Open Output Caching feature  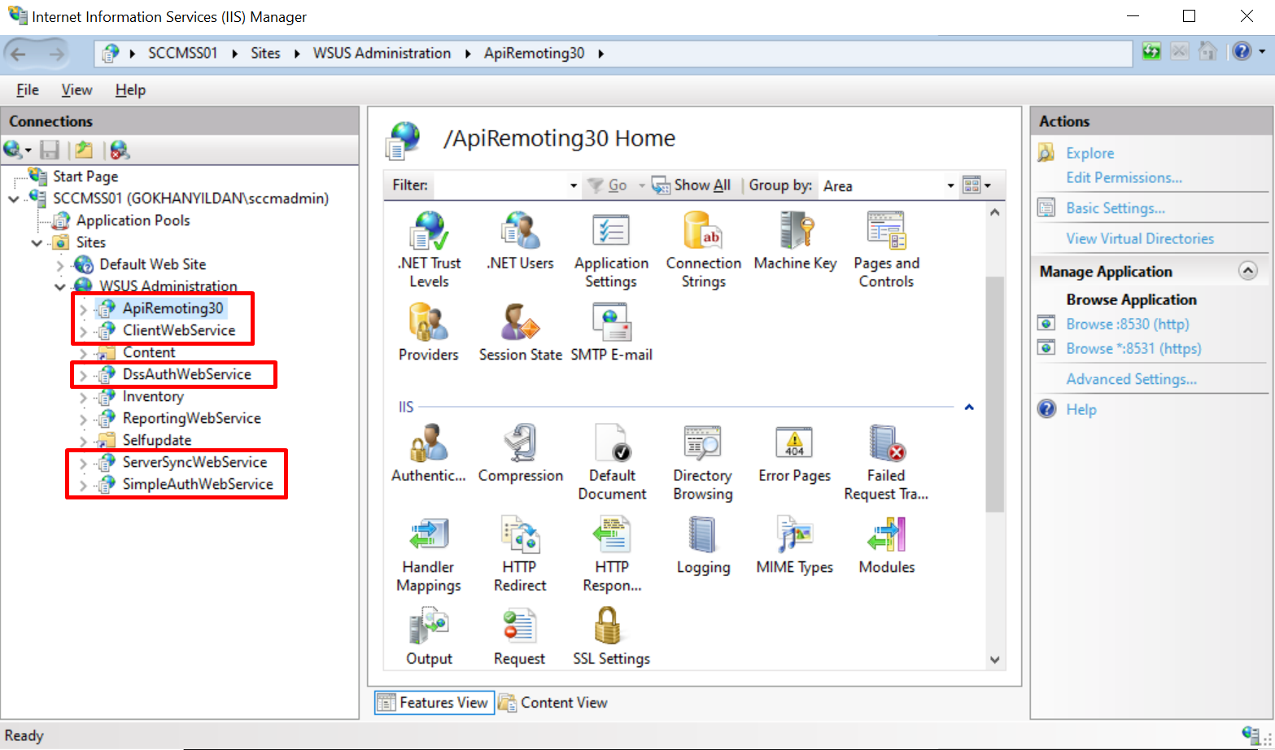[x=429, y=636]
